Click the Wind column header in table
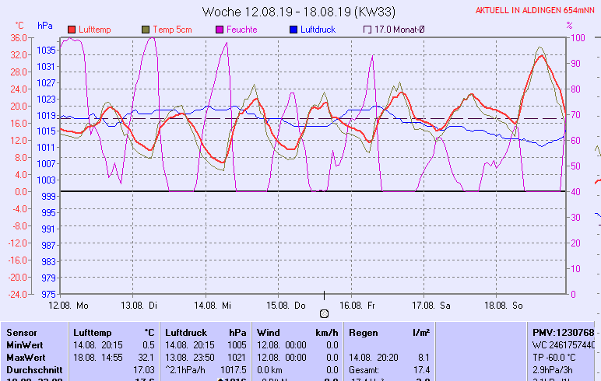 point(268,332)
